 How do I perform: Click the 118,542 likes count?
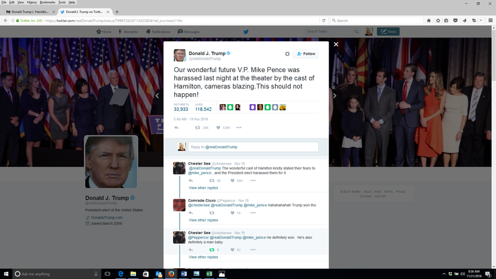pos(203,109)
